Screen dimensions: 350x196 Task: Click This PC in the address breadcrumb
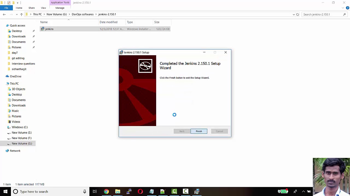click(x=37, y=14)
